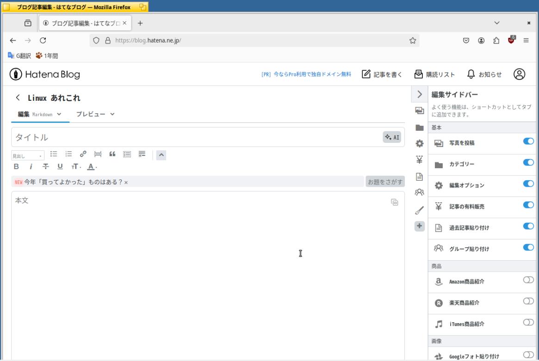This screenshot has width=539, height=361.
Task: Toggle the 過去記事貼り付け switch
Action: [528, 226]
